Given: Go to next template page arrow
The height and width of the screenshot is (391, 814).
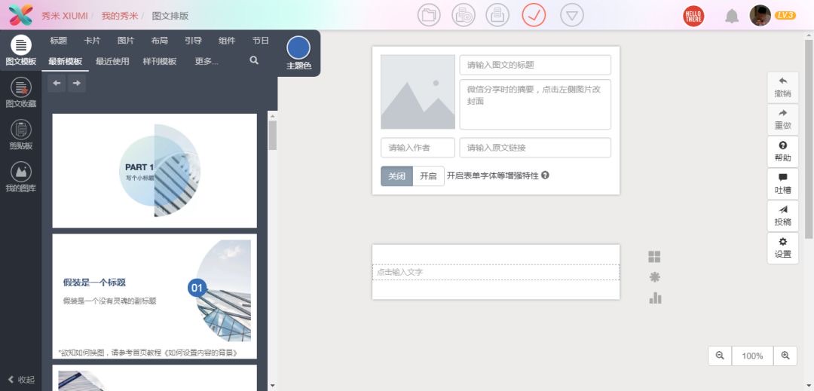Looking at the screenshot, I should pyautogui.click(x=77, y=83).
